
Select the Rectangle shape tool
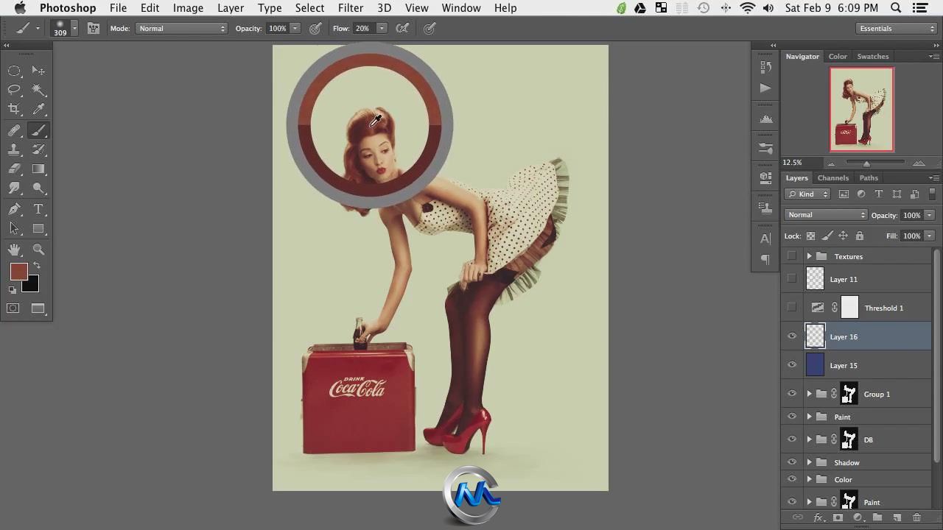[x=38, y=229]
